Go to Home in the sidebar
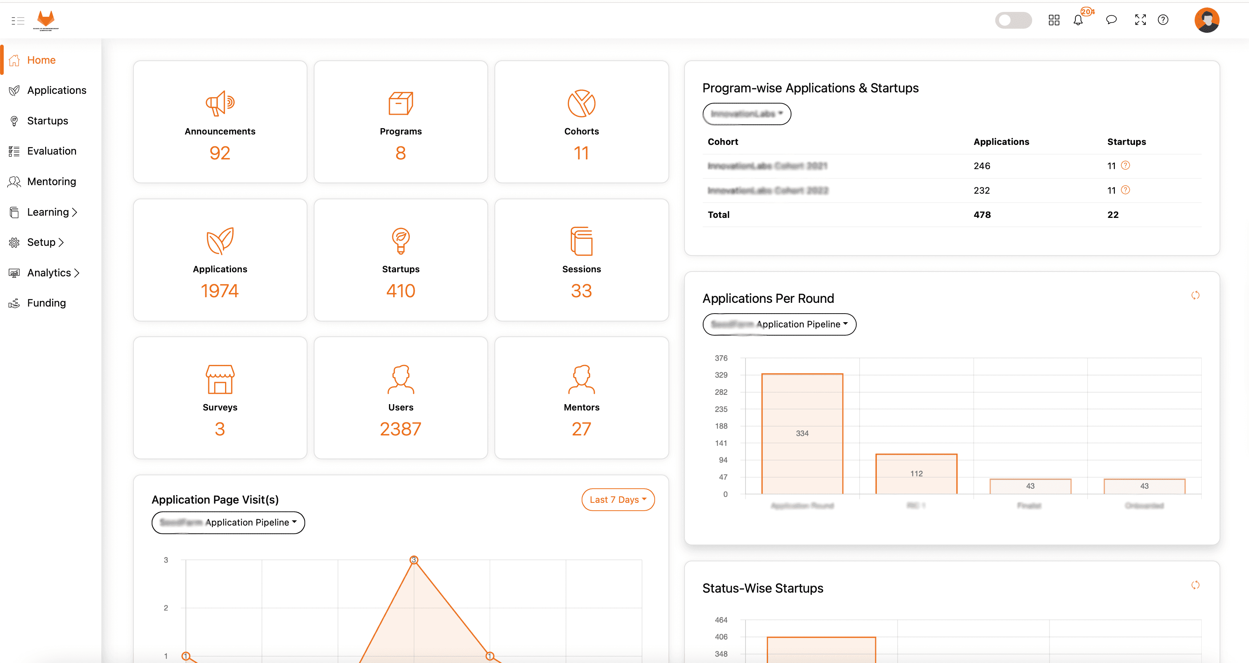The image size is (1249, 663). [42, 60]
